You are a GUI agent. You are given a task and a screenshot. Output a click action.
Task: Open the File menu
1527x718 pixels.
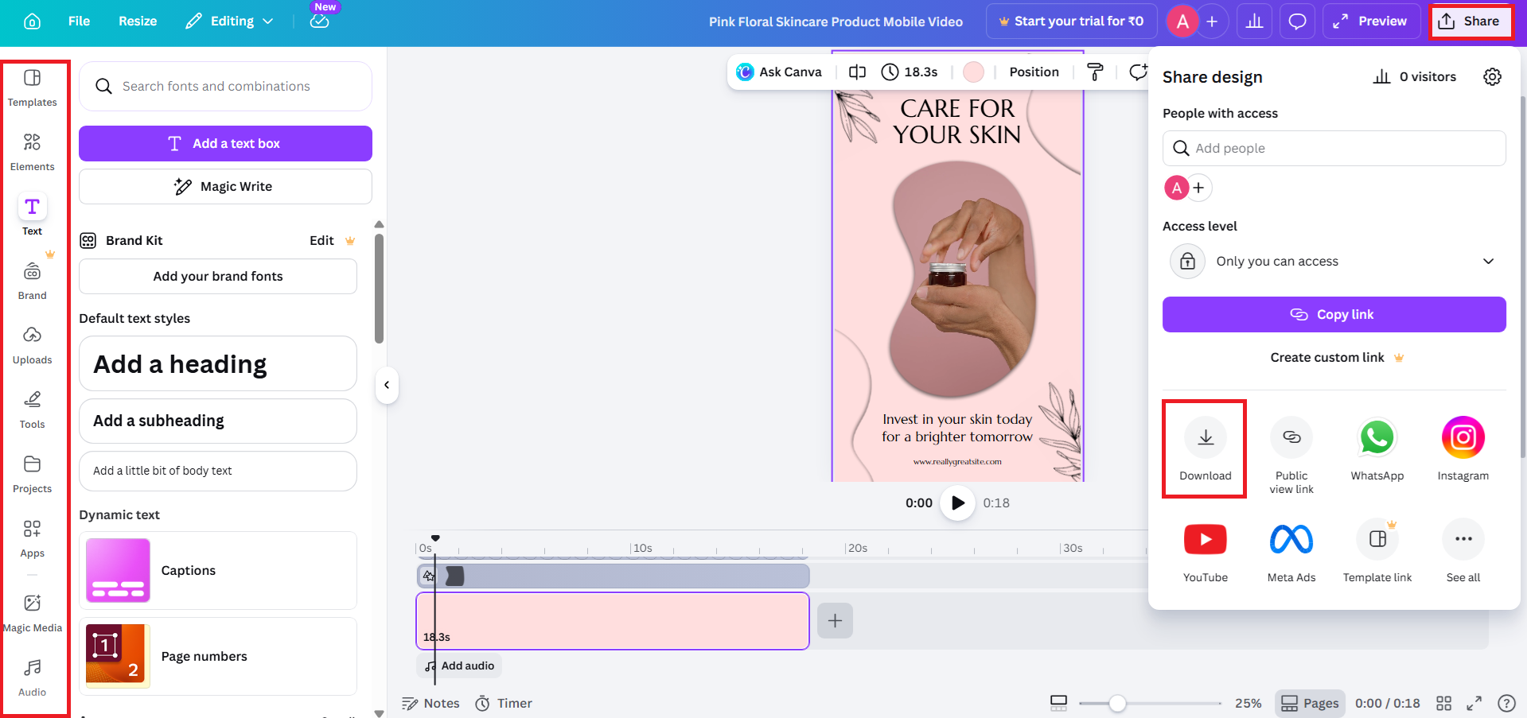coord(79,21)
